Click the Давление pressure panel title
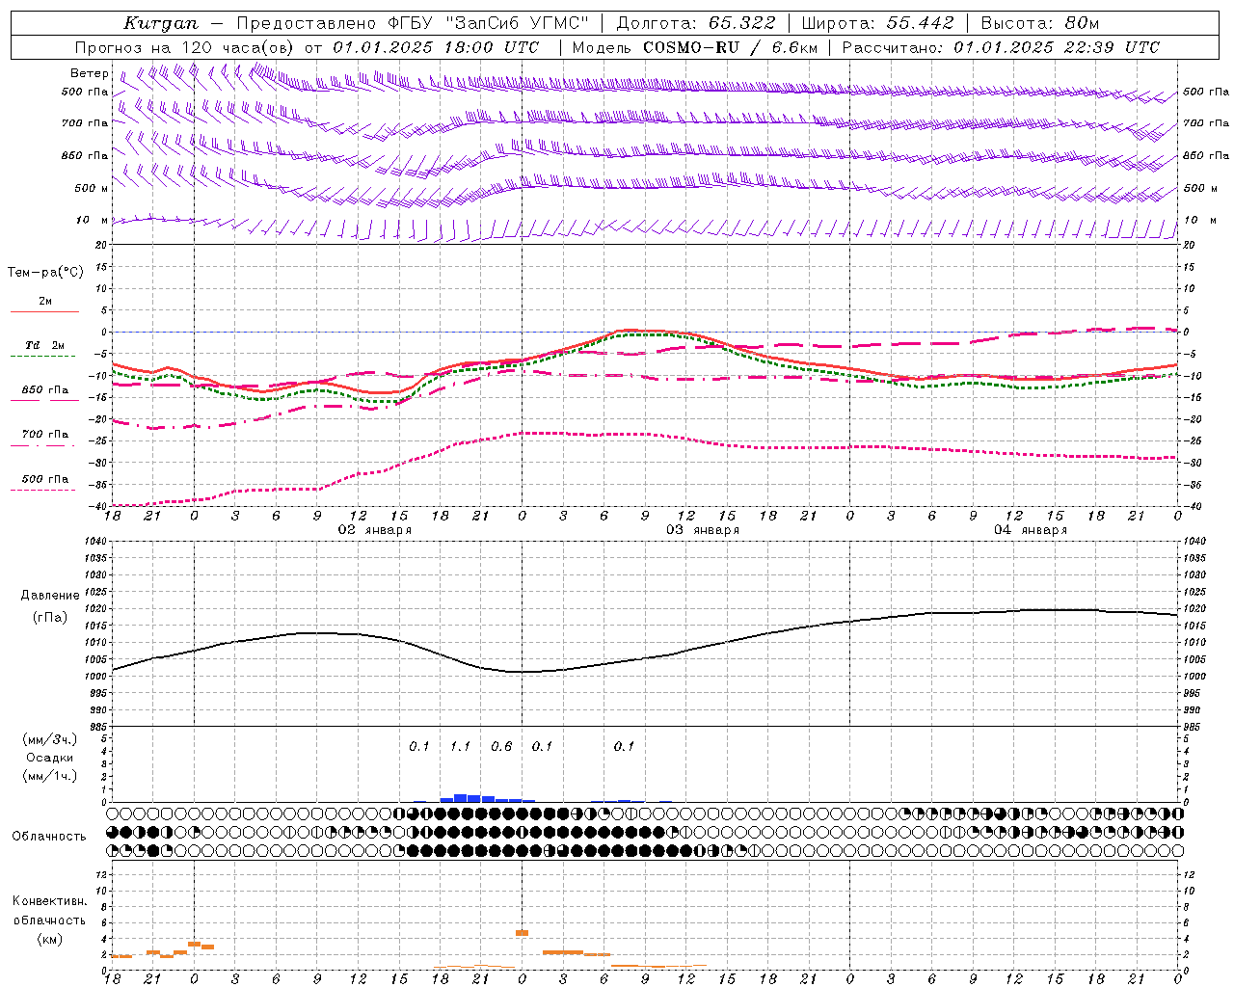Viewport: 1234px width, 987px height. tap(50, 596)
